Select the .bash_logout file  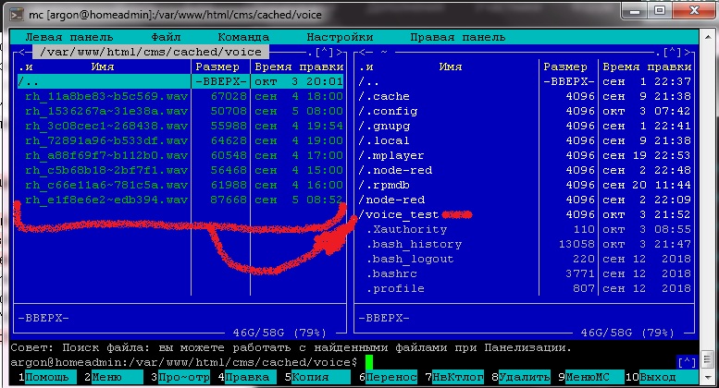410,259
